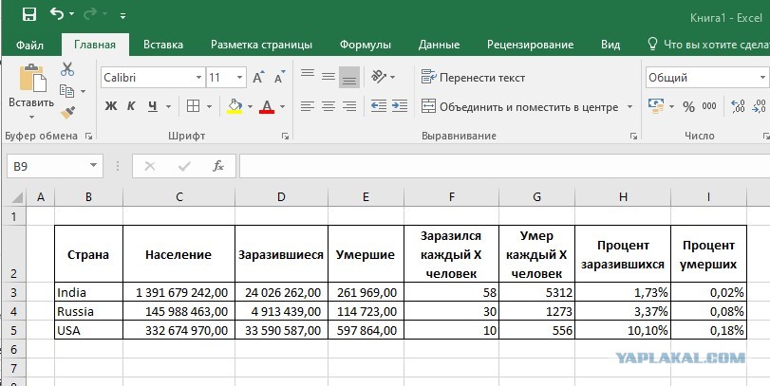This screenshot has width=770, height=386.
Task: Click the Borders grid icon
Action: 194,106
